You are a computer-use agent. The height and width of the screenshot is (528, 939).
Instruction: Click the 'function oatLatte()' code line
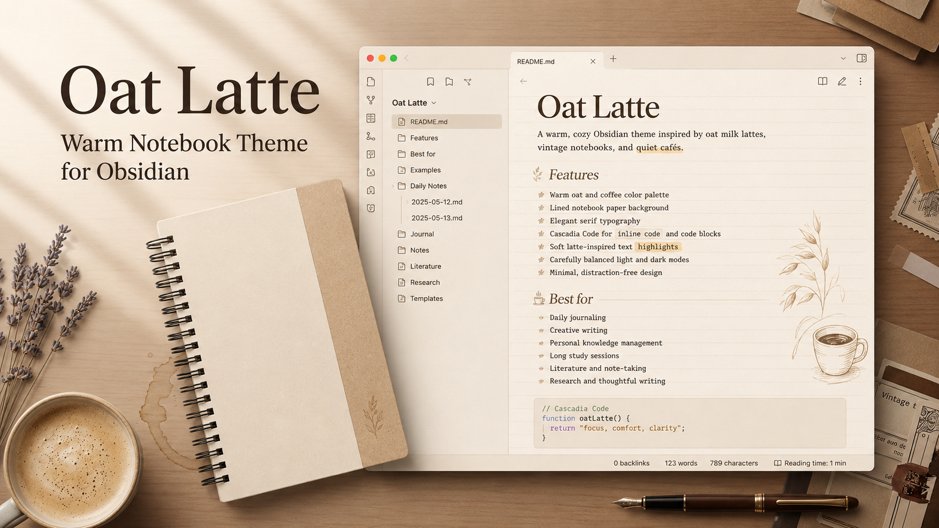point(586,418)
